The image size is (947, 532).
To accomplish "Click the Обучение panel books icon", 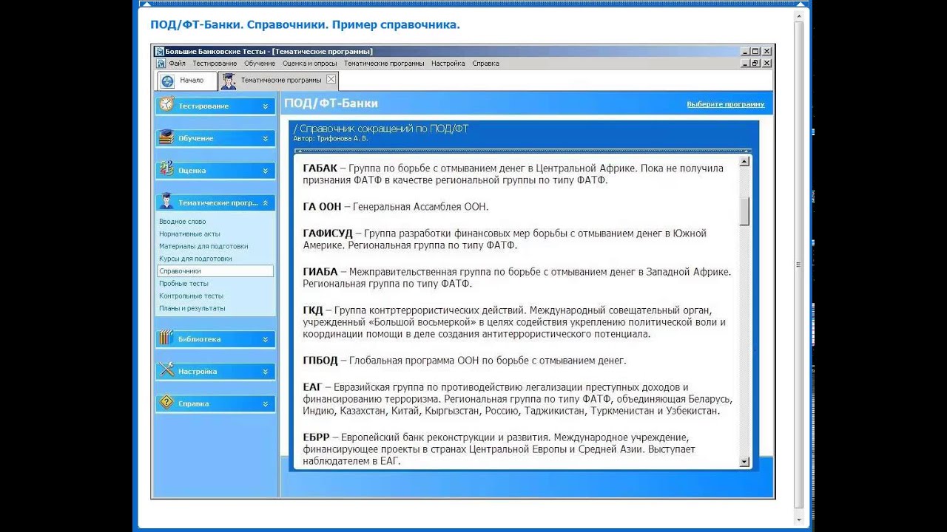I will click(x=166, y=137).
